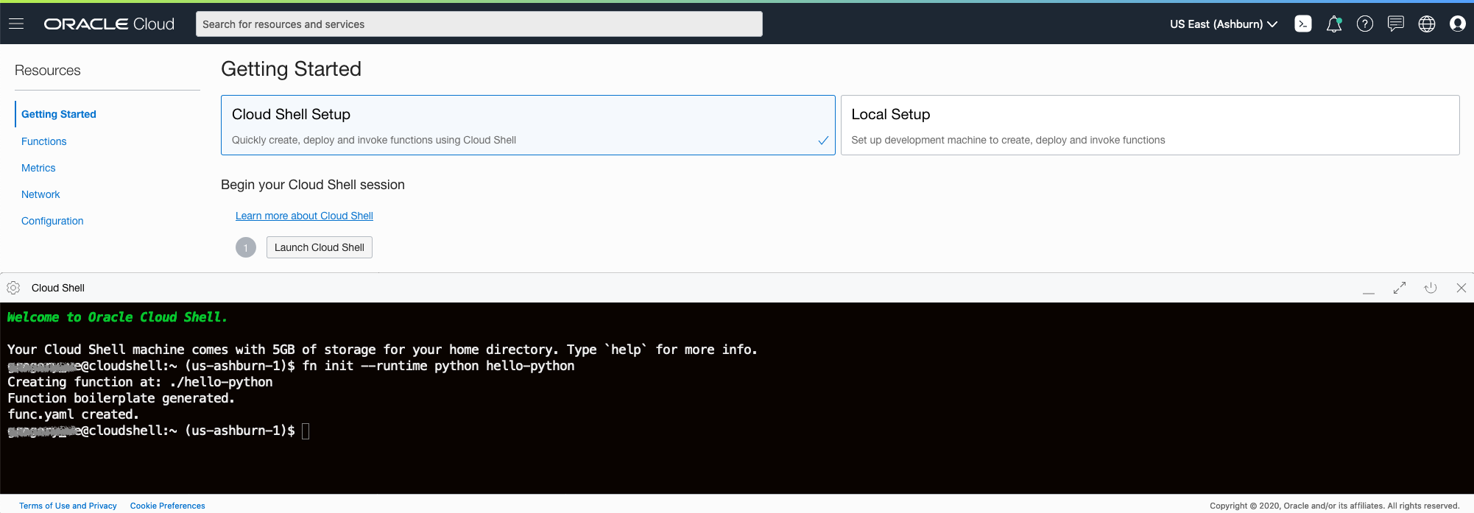Click the Launch Cloud Shell button
The height and width of the screenshot is (513, 1474).
(320, 247)
